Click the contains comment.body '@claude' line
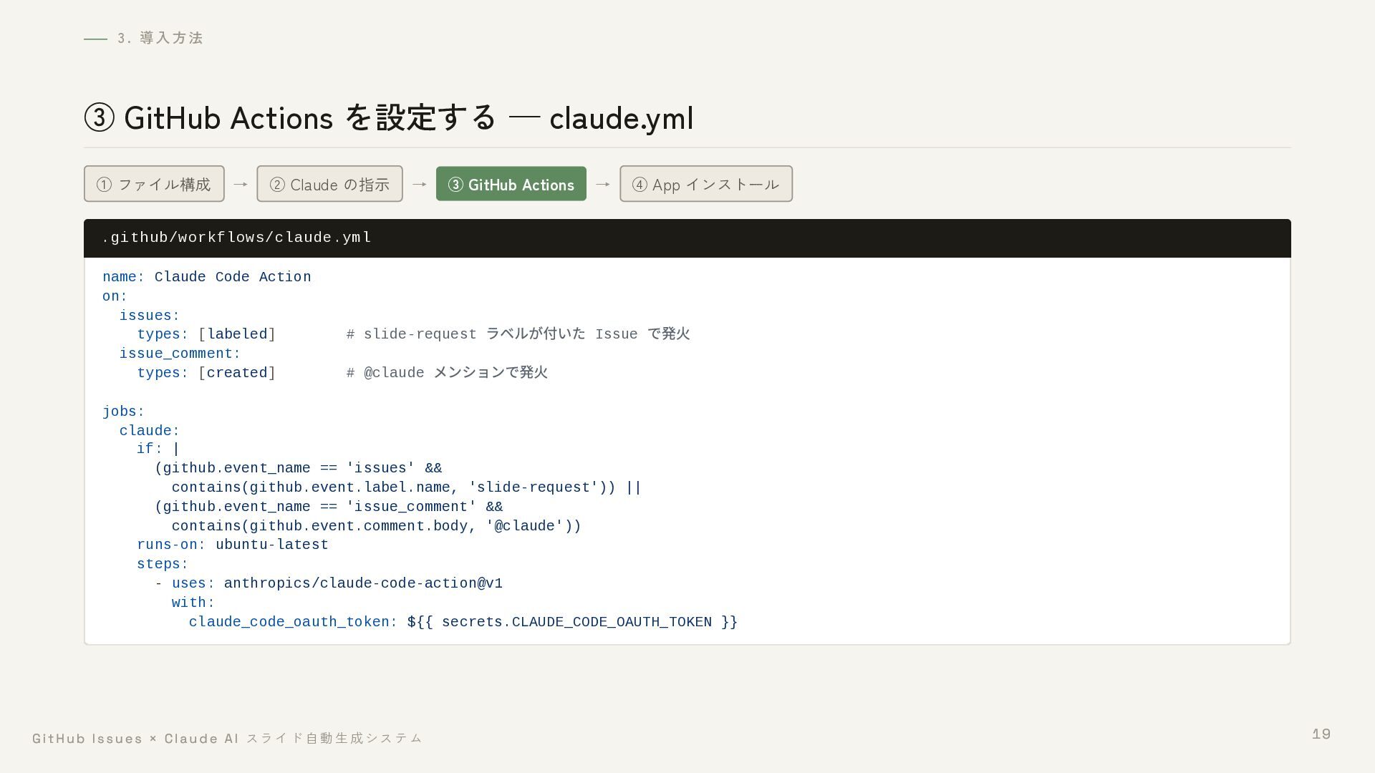 377,526
